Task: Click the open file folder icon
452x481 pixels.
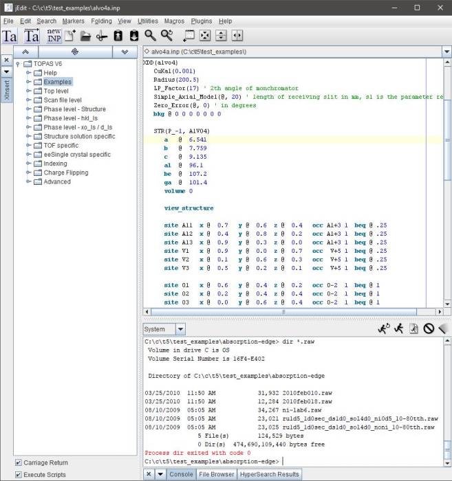Action: click(x=85, y=36)
